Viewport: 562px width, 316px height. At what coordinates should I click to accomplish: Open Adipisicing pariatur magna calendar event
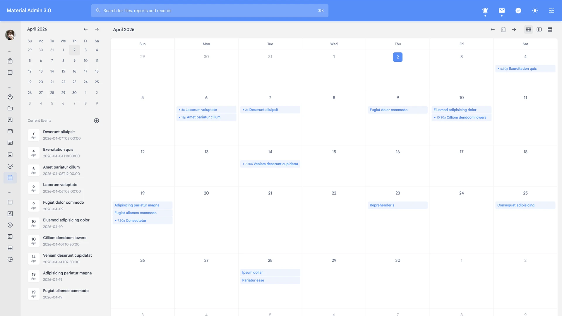click(x=143, y=205)
